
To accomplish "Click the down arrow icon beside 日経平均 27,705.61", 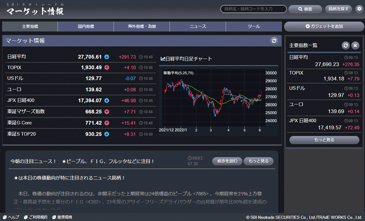I will [107, 57].
